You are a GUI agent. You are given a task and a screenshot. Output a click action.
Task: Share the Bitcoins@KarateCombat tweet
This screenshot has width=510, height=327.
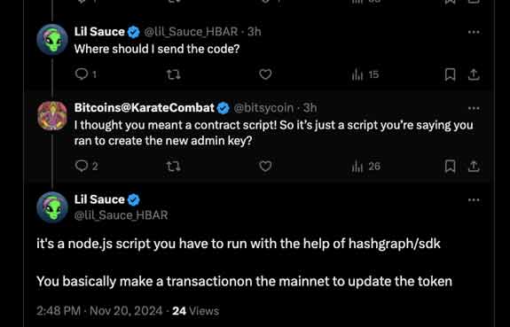click(x=474, y=167)
